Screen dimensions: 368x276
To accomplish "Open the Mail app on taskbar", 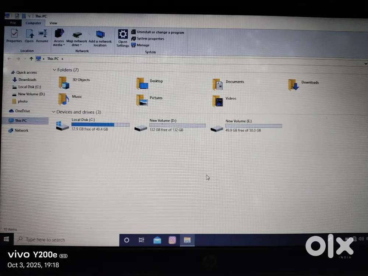I will [x=157, y=240].
